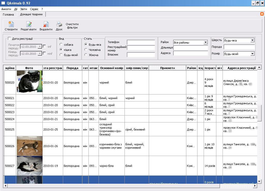Switch to the Головна tab
Screen dimensions: 265x191
pyautogui.click(x=8, y=15)
